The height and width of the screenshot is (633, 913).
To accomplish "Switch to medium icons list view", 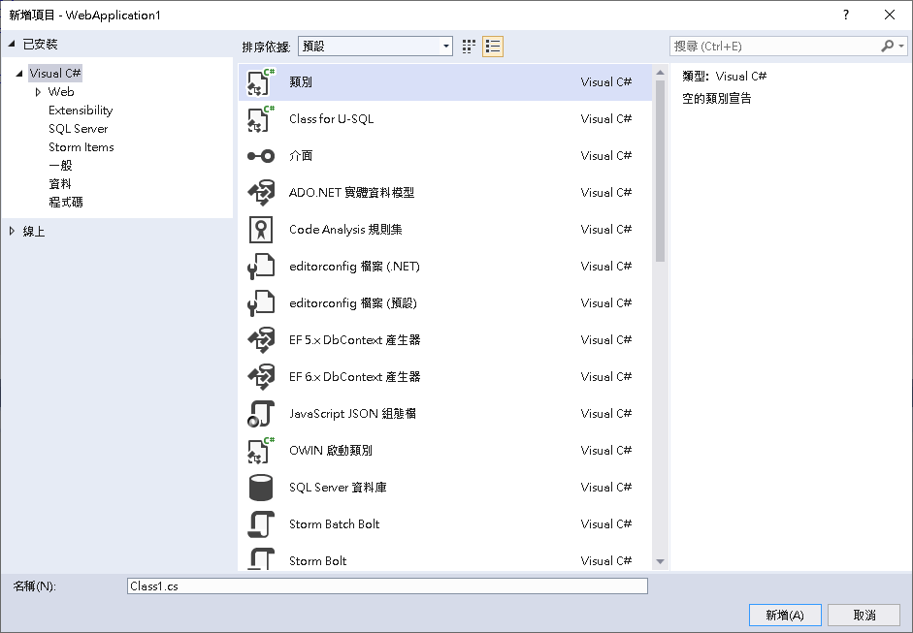I will click(493, 47).
